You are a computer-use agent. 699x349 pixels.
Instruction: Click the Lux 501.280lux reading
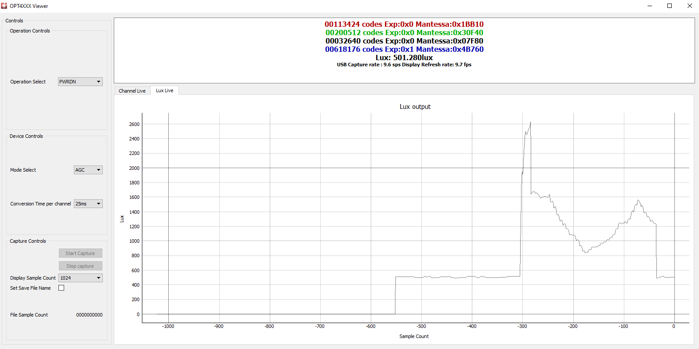point(404,58)
